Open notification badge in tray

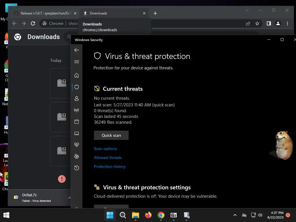click(x=288, y=215)
